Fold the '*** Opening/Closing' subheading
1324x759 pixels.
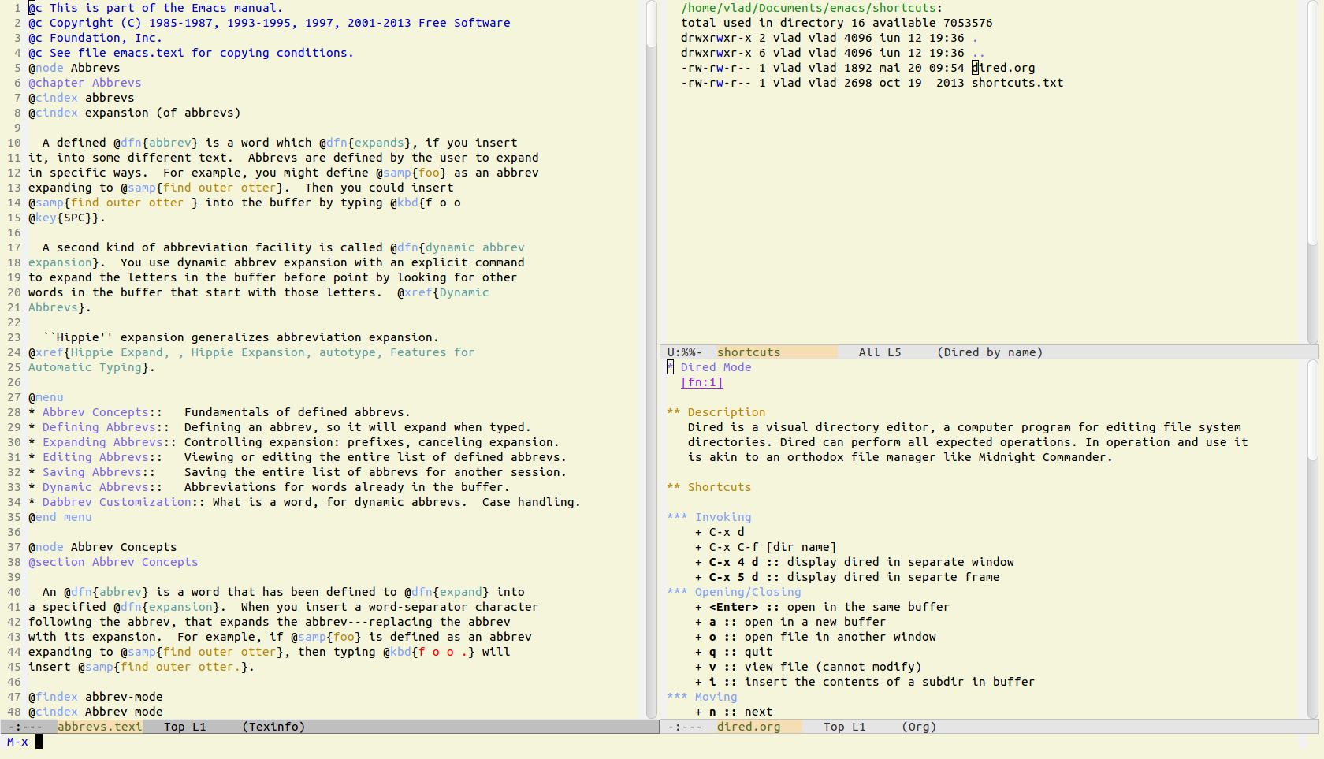tap(734, 592)
